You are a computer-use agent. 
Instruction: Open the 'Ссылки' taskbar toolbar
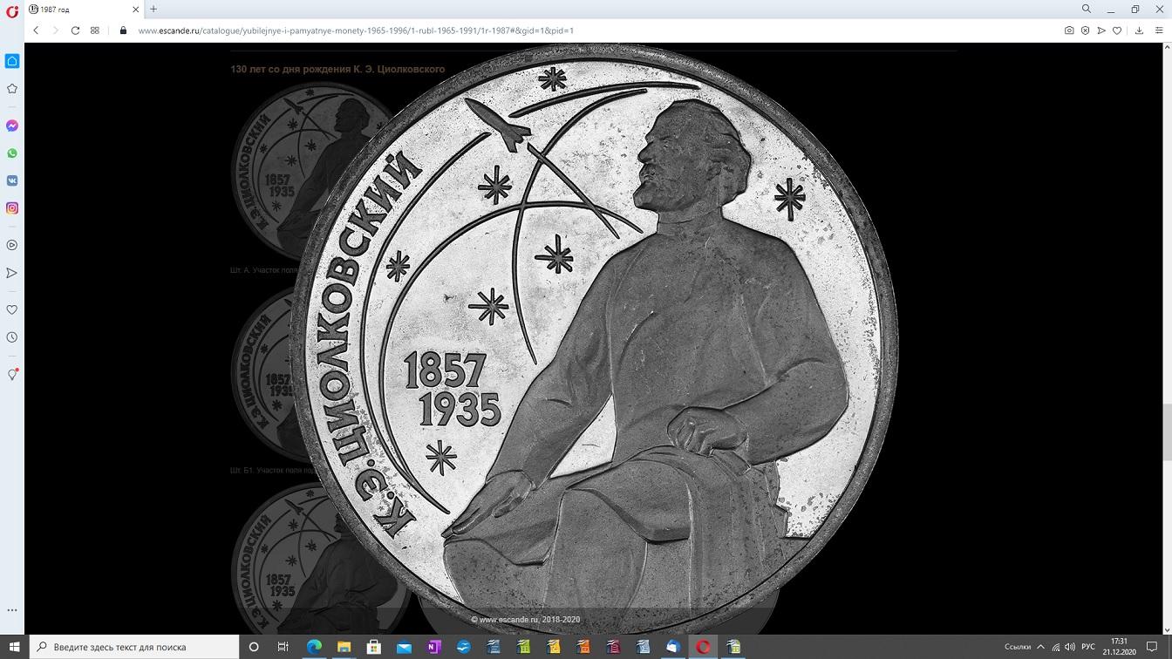(x=1018, y=647)
